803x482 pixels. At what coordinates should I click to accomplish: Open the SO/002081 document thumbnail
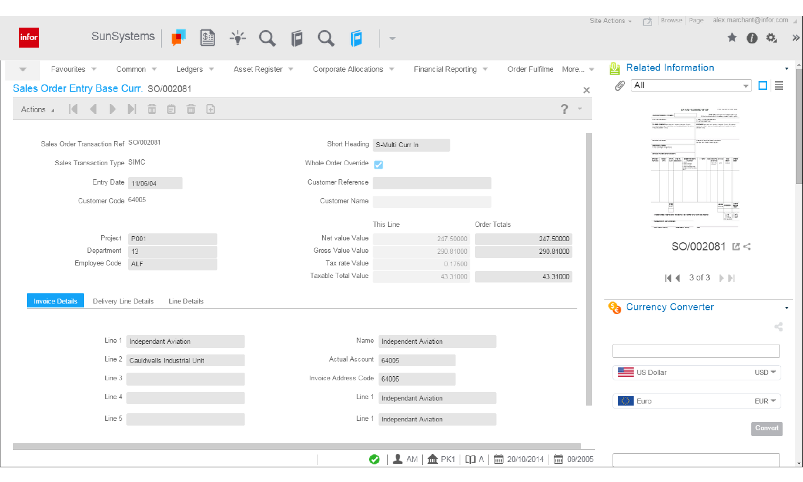pyautogui.click(x=695, y=168)
